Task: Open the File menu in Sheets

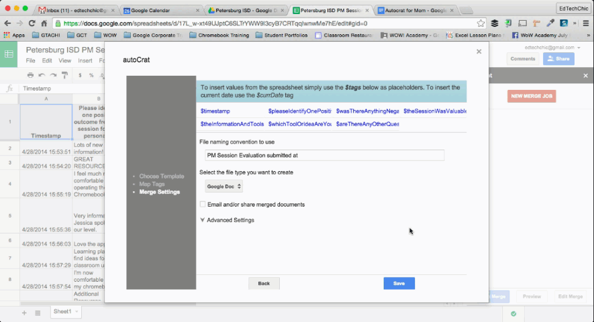Action: (30, 60)
